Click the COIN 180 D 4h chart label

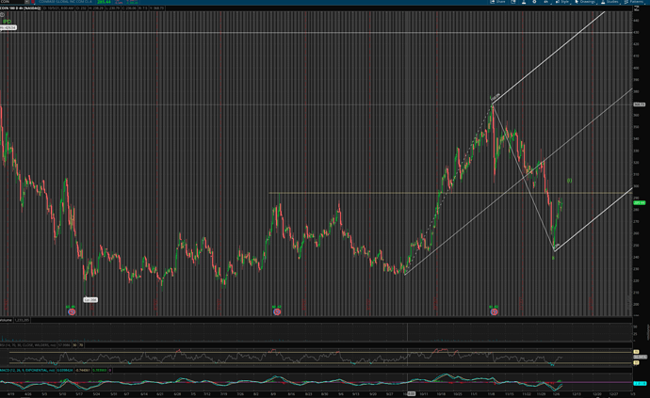[x=21, y=8]
